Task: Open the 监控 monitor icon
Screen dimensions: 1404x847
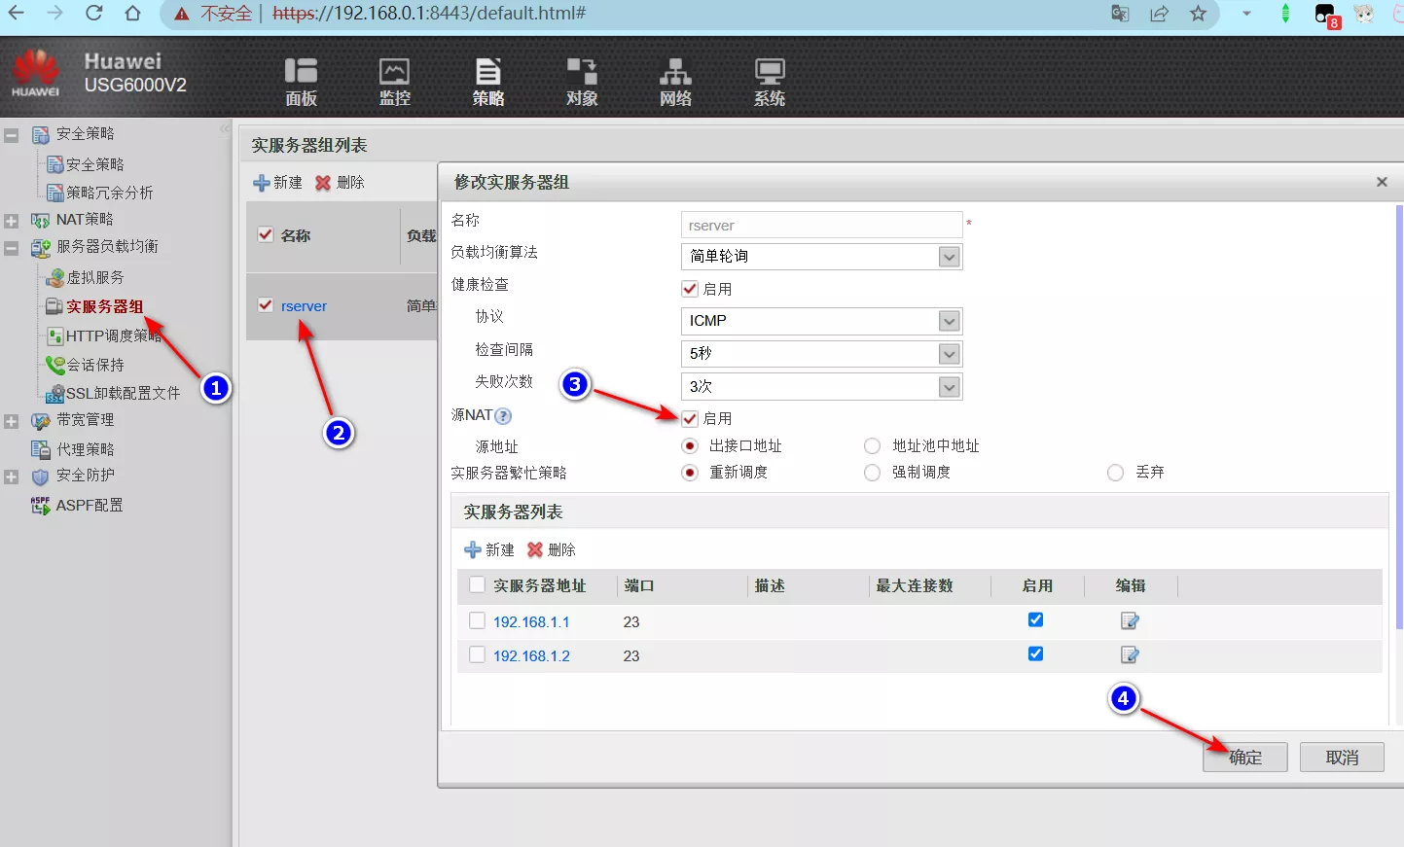Action: click(x=394, y=81)
